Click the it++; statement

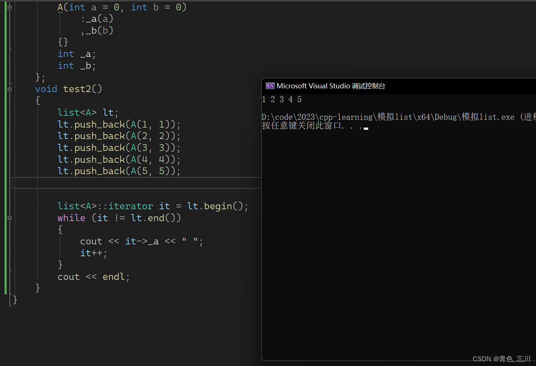point(94,253)
